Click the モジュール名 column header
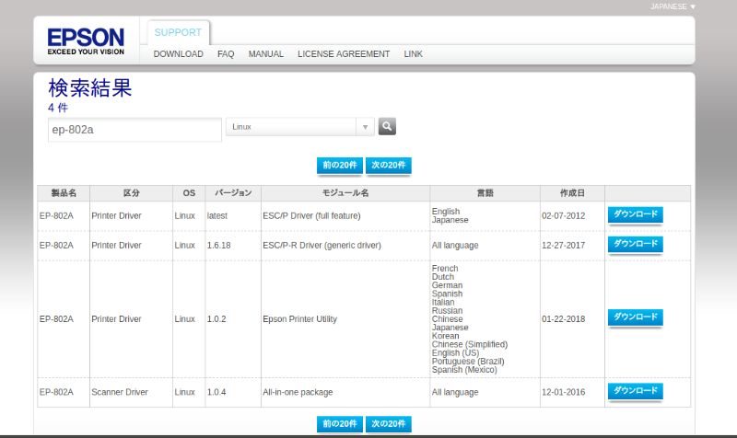The width and height of the screenshot is (737, 438). [x=345, y=193]
